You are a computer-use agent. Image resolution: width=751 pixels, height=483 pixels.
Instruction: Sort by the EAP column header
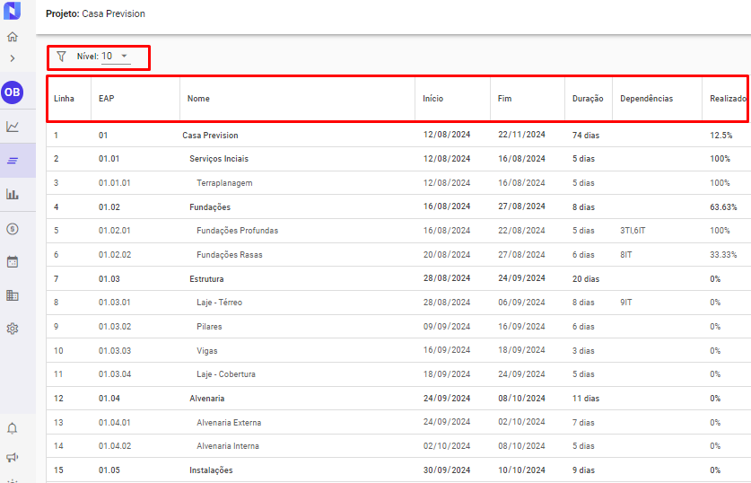[x=107, y=98]
